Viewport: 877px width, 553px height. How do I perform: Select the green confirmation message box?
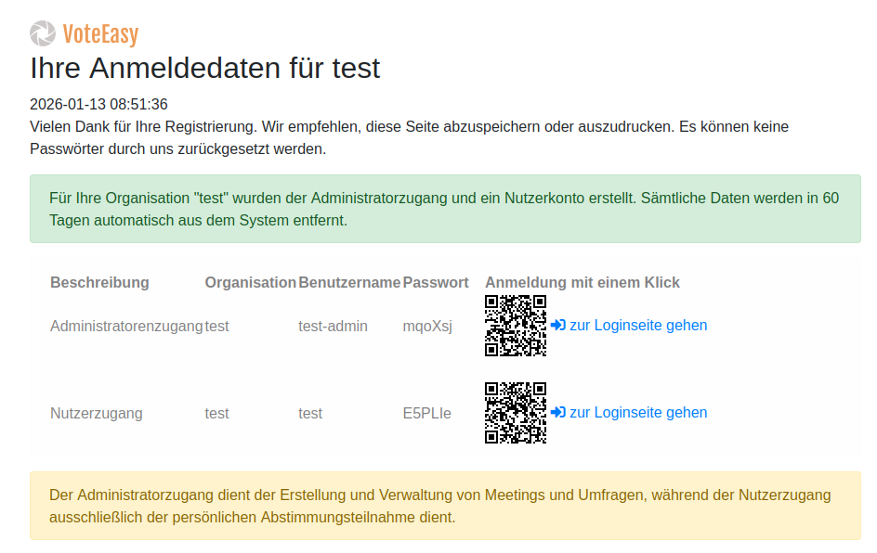tap(438, 208)
